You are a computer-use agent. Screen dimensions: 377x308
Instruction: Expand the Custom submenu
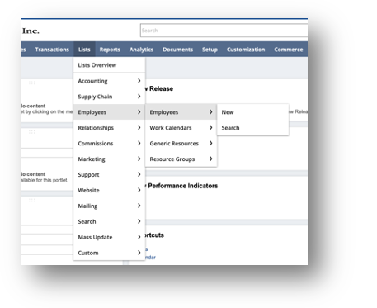point(109,253)
